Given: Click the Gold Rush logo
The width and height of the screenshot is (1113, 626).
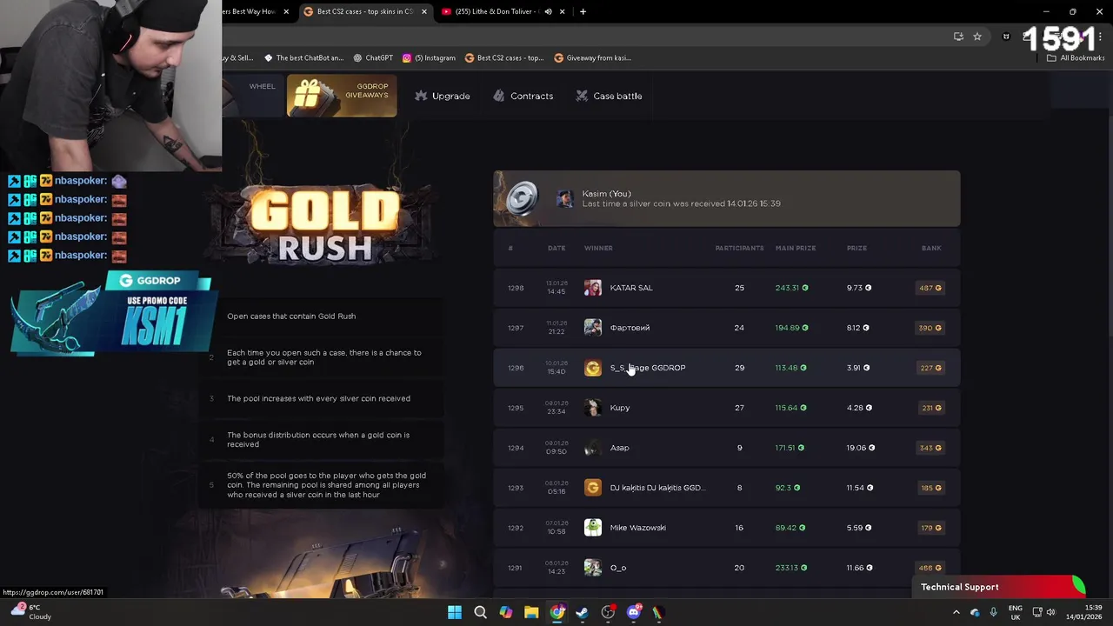Looking at the screenshot, I should (x=324, y=226).
